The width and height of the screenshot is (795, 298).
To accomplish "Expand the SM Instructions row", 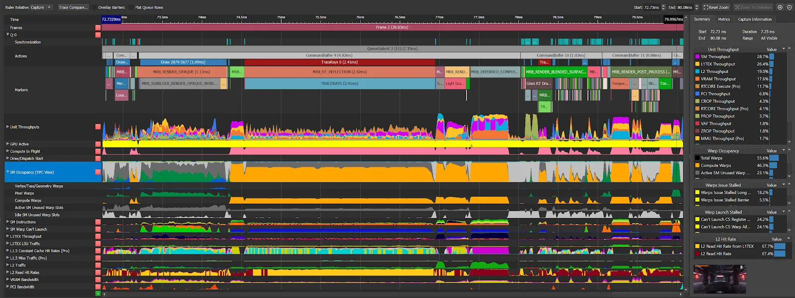I will (x=7, y=222).
